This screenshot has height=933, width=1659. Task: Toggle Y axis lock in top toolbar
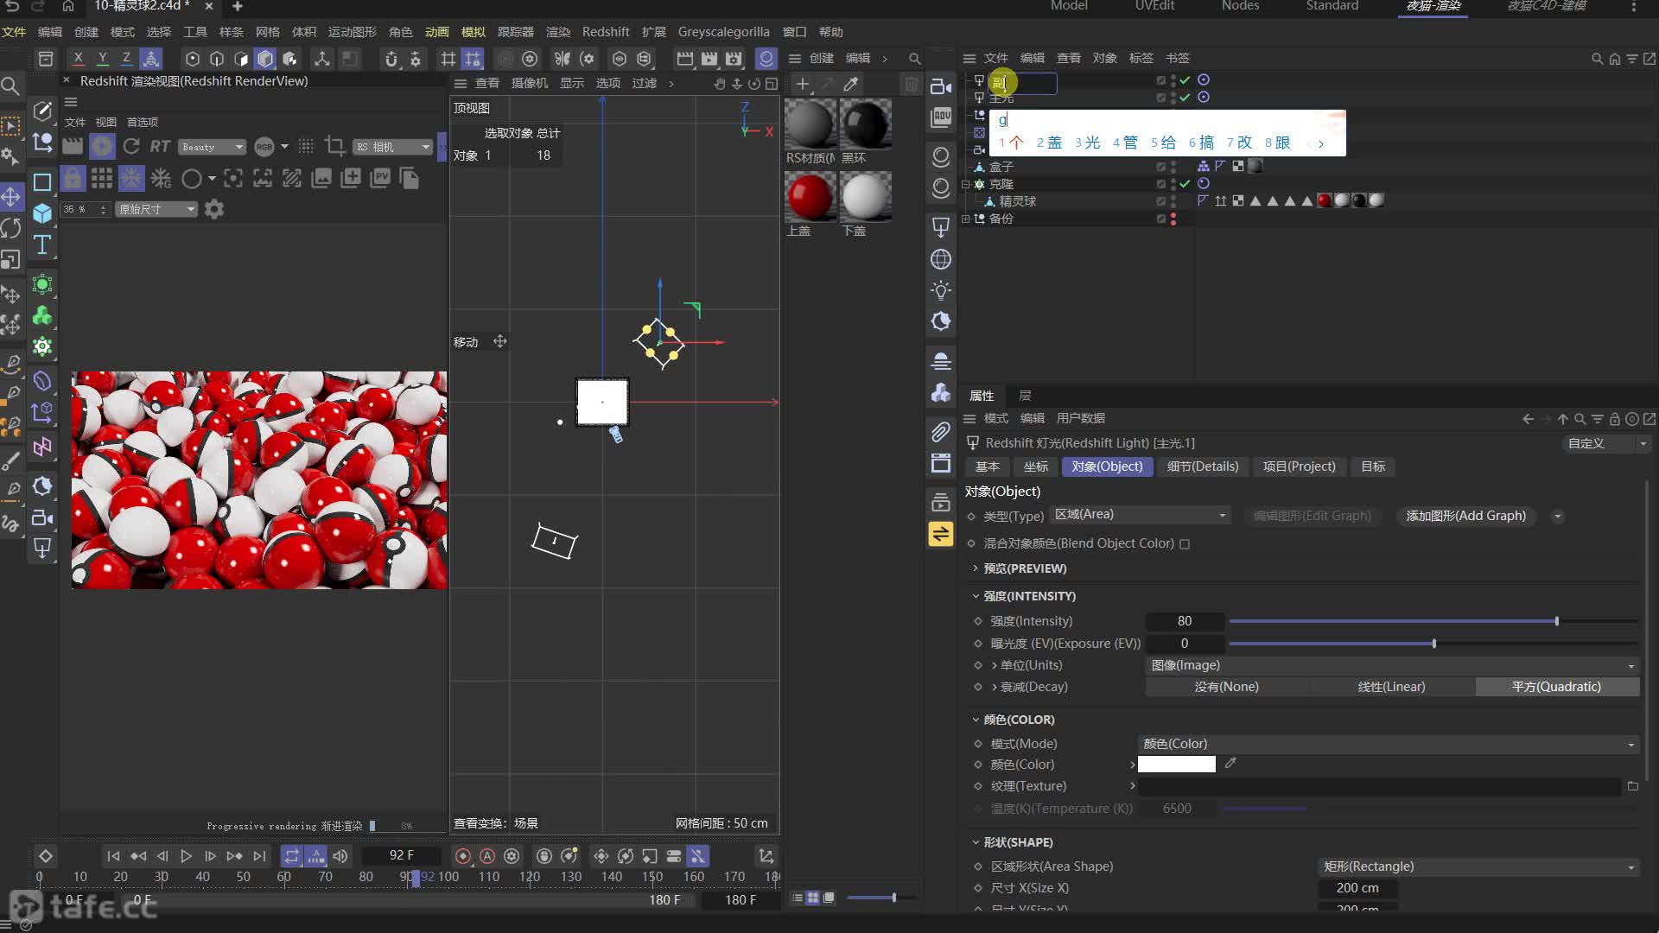[x=102, y=59]
